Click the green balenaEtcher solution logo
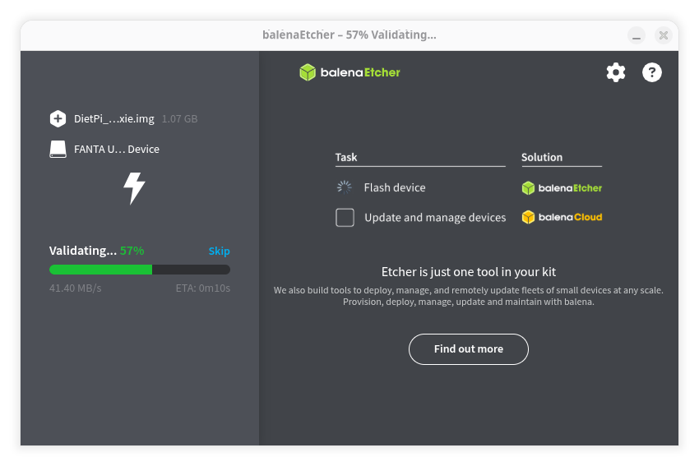 click(562, 187)
